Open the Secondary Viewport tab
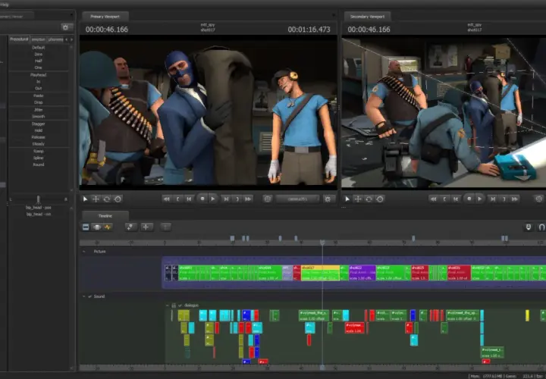 pos(367,17)
